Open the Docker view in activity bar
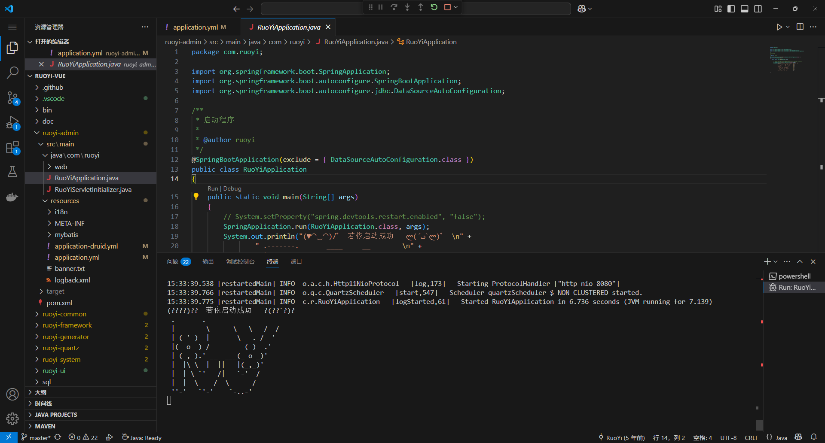 point(12,197)
